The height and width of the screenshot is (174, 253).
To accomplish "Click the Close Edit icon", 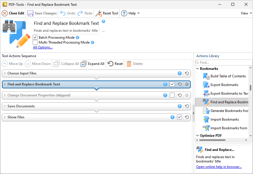I will pos(5,13).
